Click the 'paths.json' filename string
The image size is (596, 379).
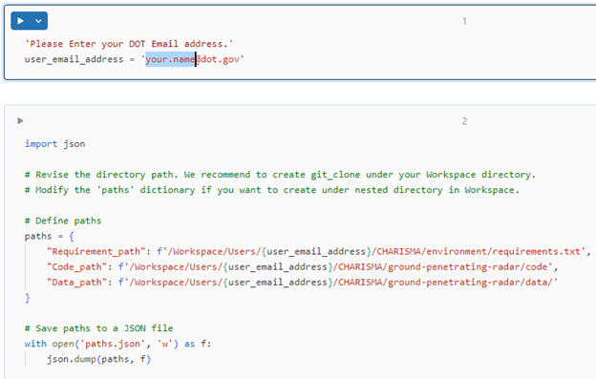pos(113,344)
